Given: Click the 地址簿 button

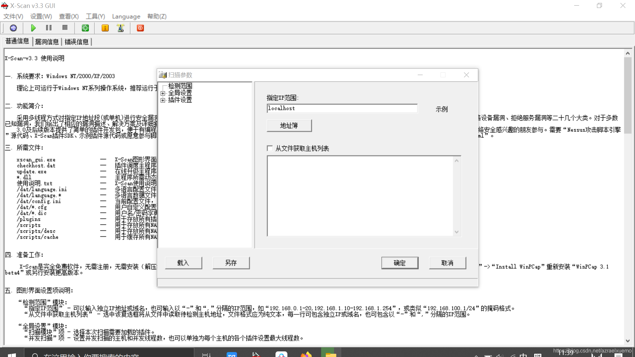Looking at the screenshot, I should [x=289, y=126].
